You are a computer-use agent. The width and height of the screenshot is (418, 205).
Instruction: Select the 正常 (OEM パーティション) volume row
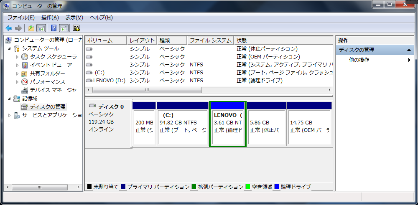coord(209,57)
